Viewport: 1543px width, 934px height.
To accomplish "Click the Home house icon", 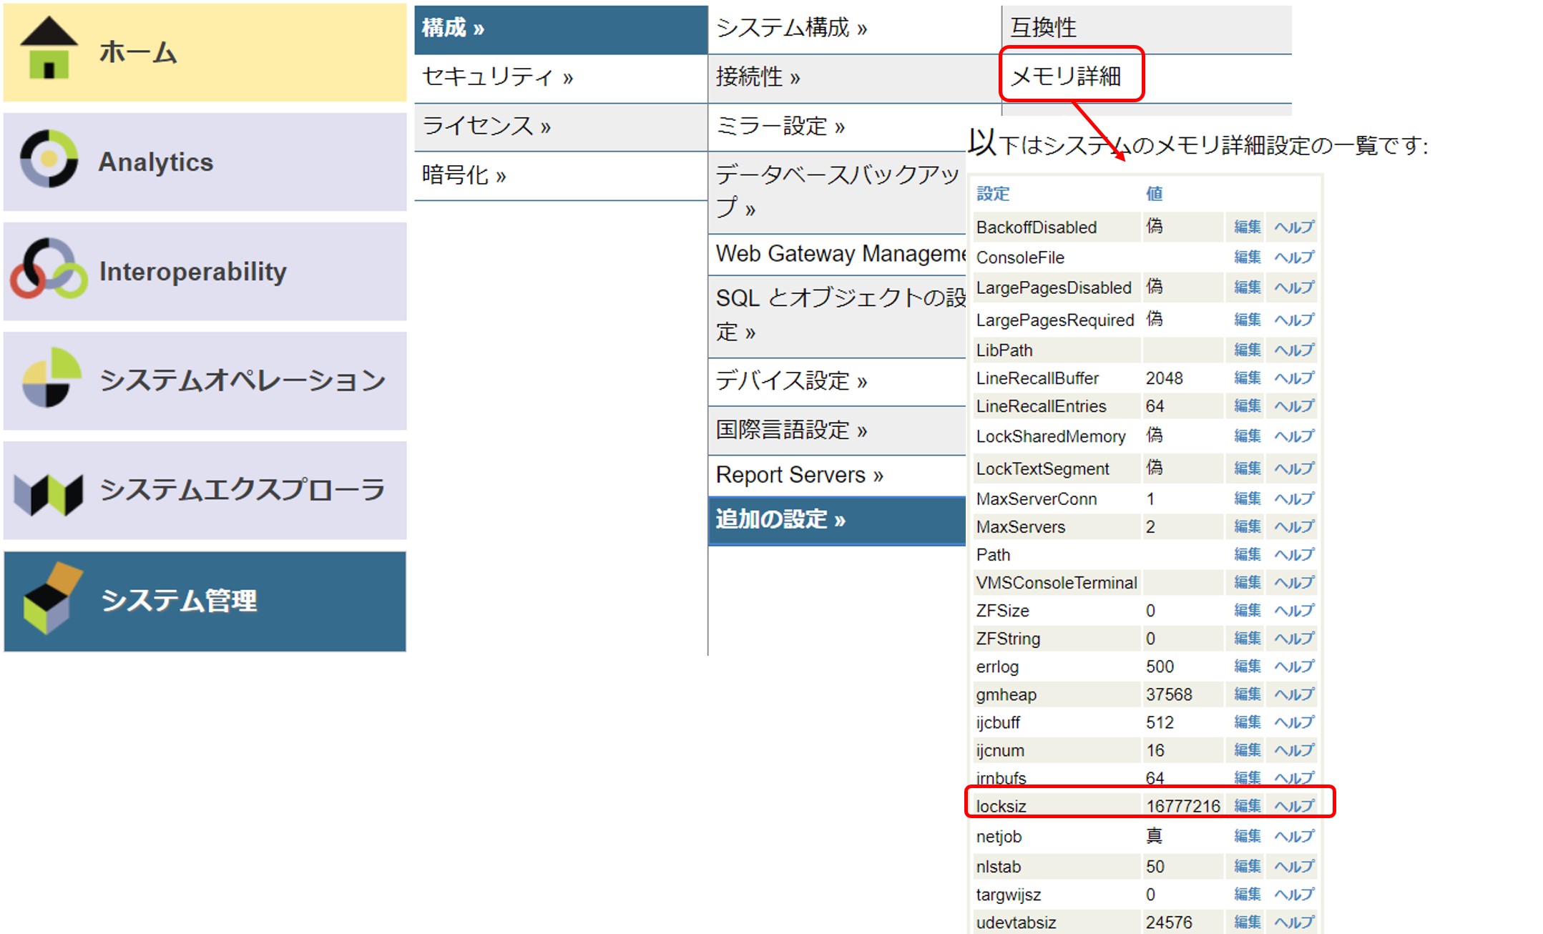I will click(x=49, y=49).
